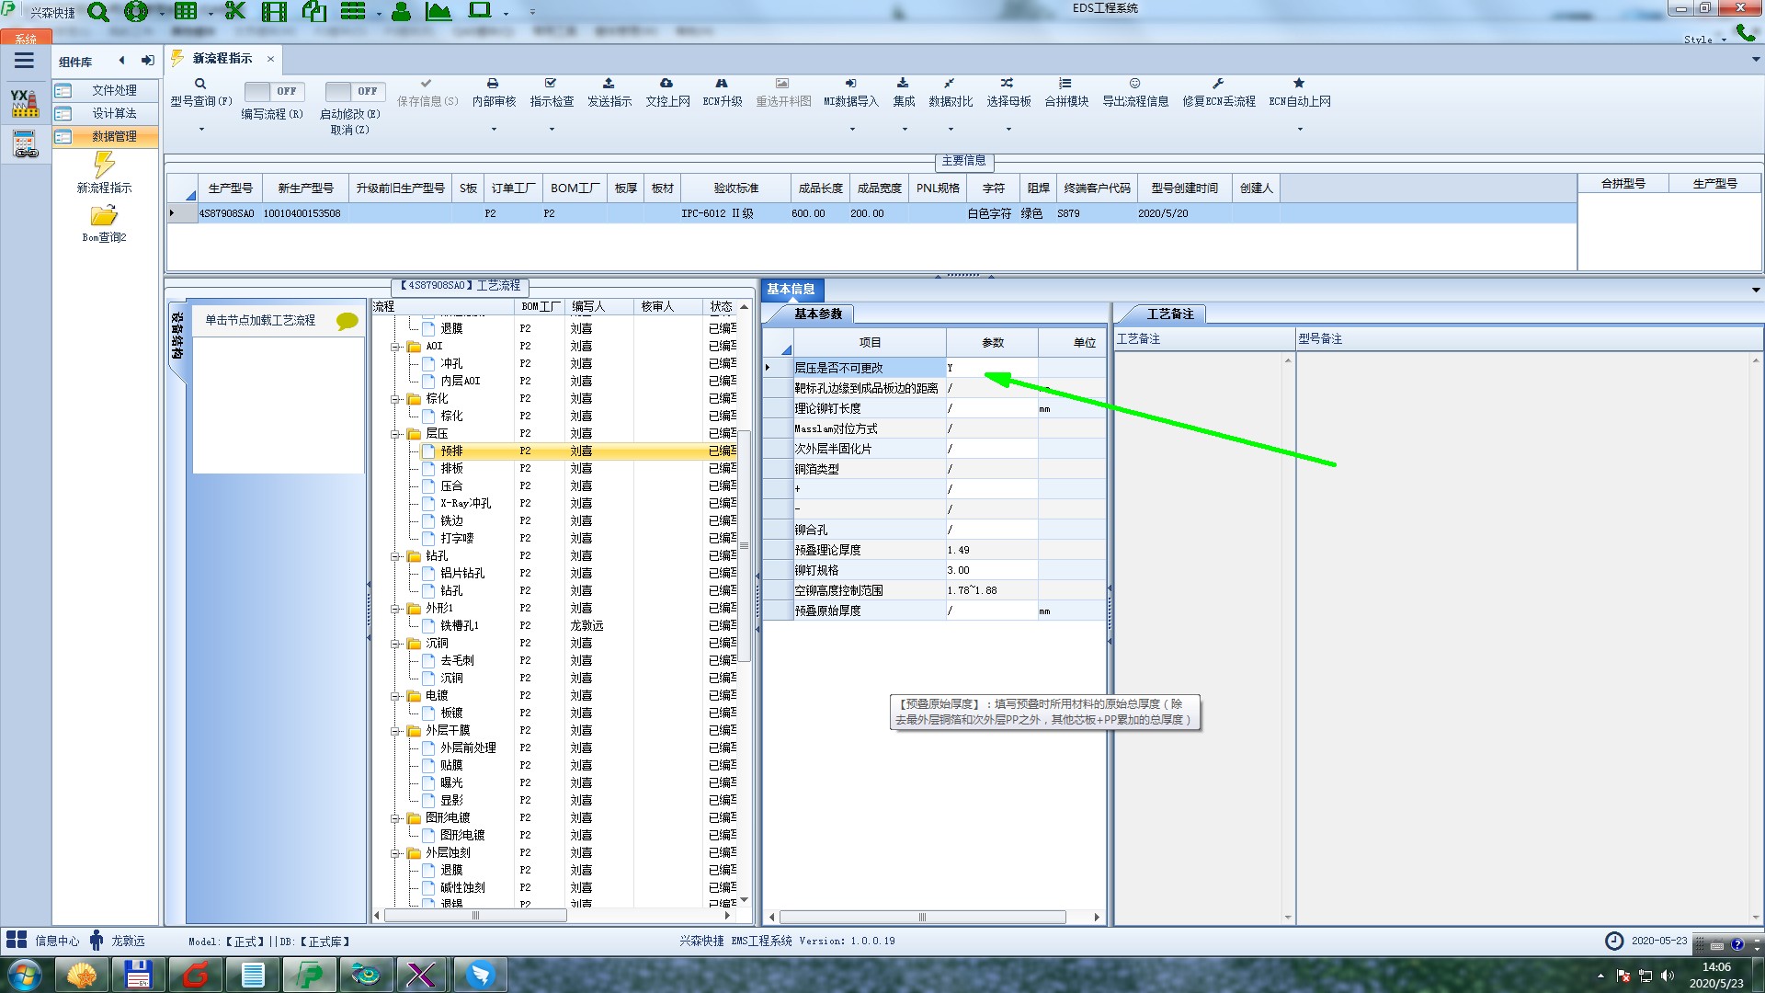Select the 新流程指示 document tab

[x=222, y=59]
